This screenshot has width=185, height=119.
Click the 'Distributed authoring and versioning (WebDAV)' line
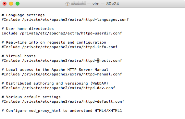pos(55,83)
